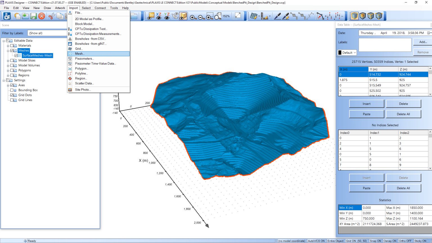Click the Add... labels button
This screenshot has width=432, height=243.
click(x=423, y=42)
